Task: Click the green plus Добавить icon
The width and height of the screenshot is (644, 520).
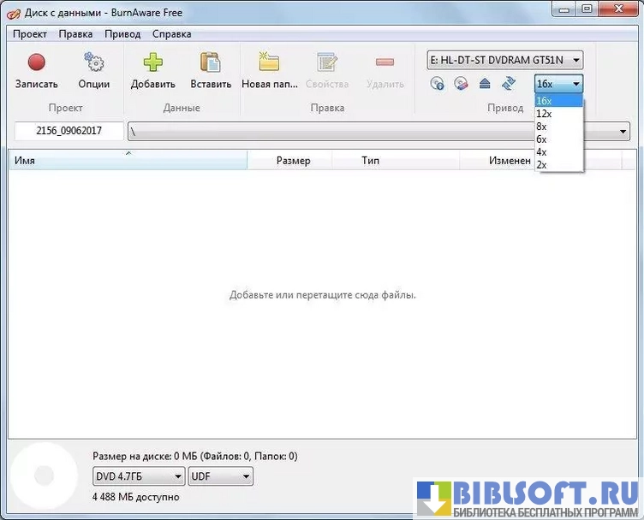Action: (152, 63)
